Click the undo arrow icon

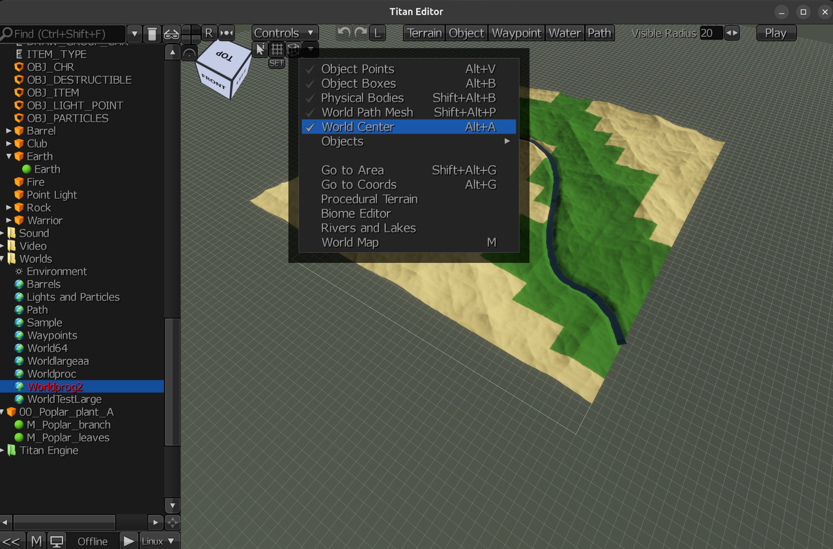(344, 33)
